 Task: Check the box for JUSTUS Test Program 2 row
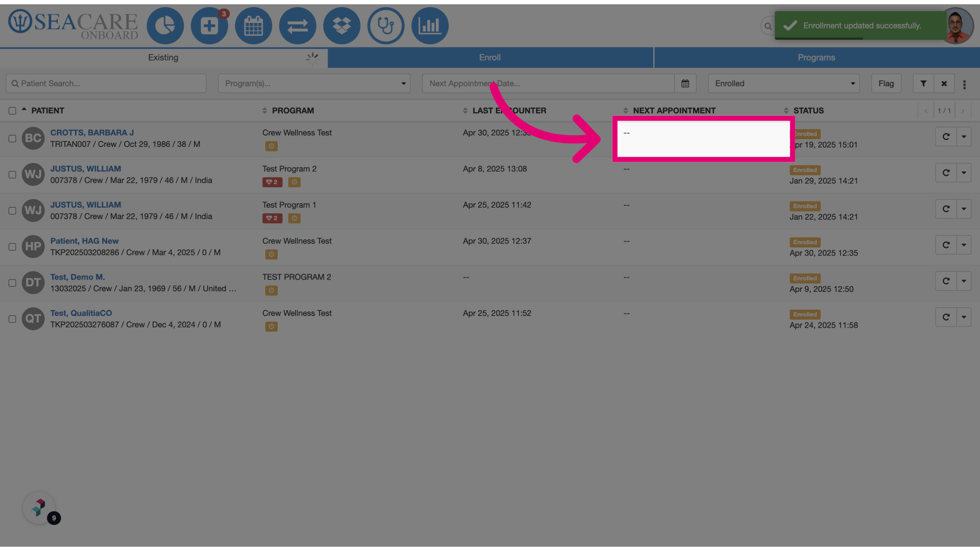click(x=12, y=174)
